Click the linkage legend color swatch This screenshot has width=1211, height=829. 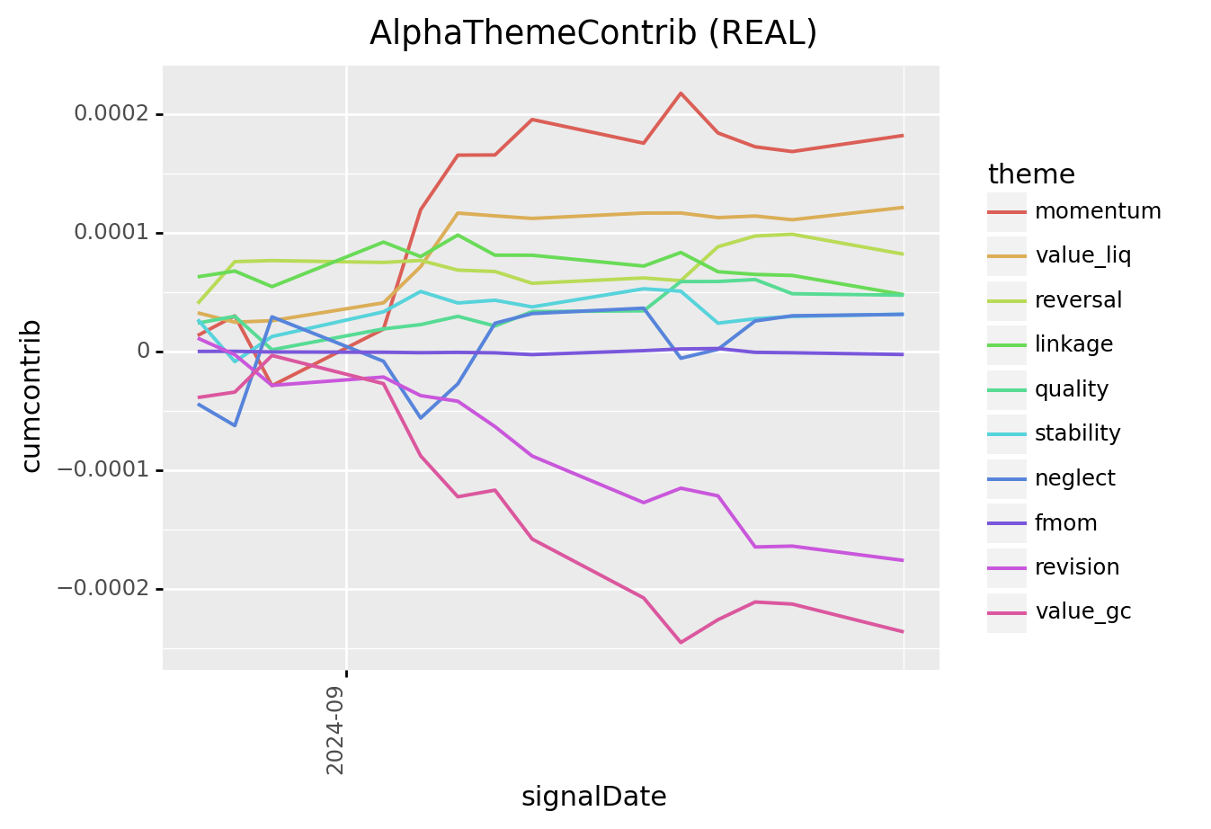1006,345
